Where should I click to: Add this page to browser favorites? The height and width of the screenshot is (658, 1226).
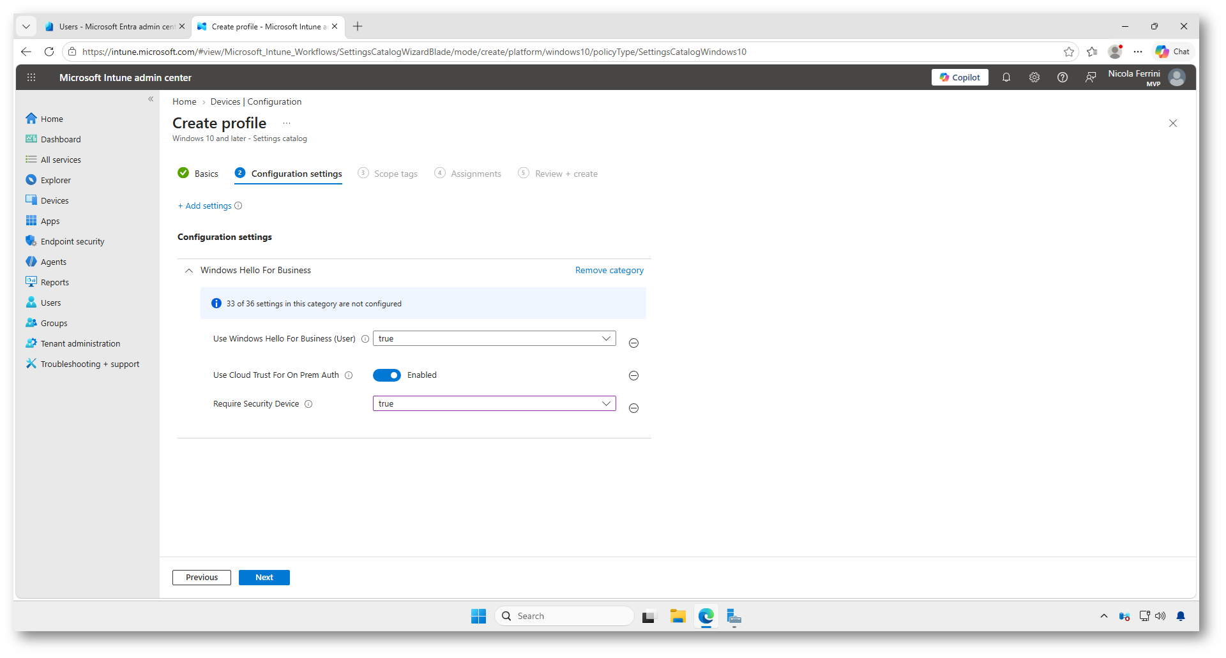coord(1069,52)
